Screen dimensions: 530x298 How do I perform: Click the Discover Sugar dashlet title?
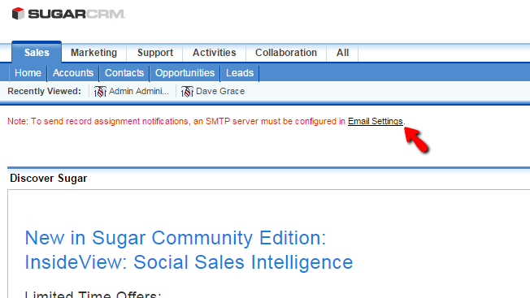pyautogui.click(x=48, y=178)
